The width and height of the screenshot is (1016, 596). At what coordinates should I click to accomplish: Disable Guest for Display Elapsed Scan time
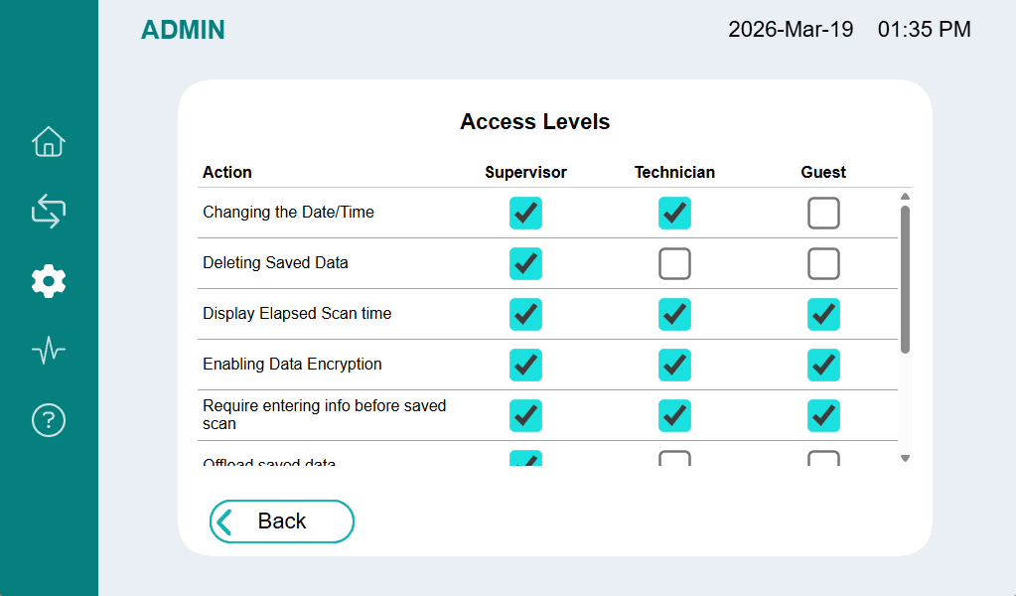pyautogui.click(x=823, y=314)
